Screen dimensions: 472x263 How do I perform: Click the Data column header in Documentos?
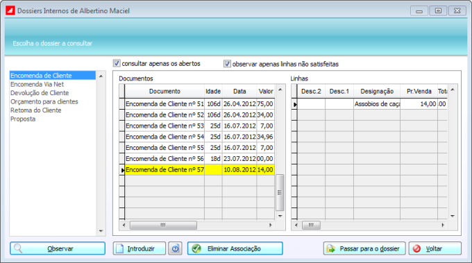pyautogui.click(x=239, y=91)
